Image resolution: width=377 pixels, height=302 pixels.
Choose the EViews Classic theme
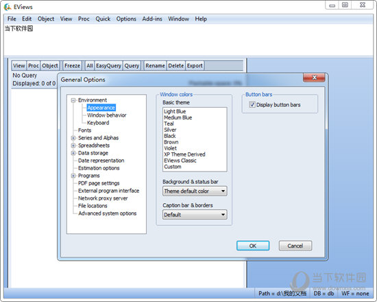180,161
